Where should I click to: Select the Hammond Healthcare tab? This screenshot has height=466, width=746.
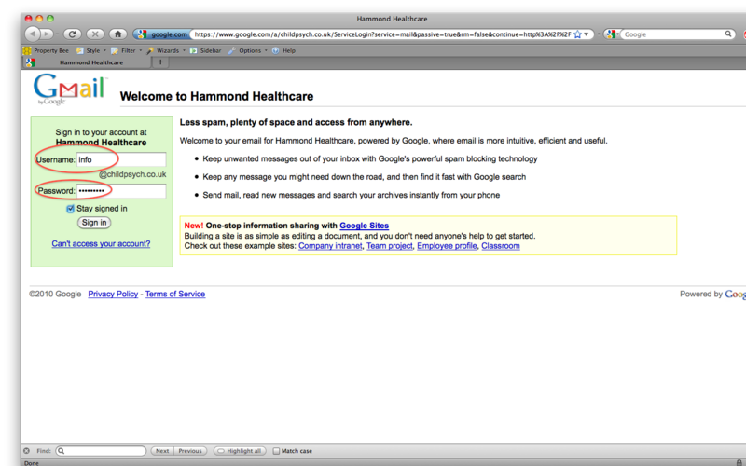tap(87, 62)
